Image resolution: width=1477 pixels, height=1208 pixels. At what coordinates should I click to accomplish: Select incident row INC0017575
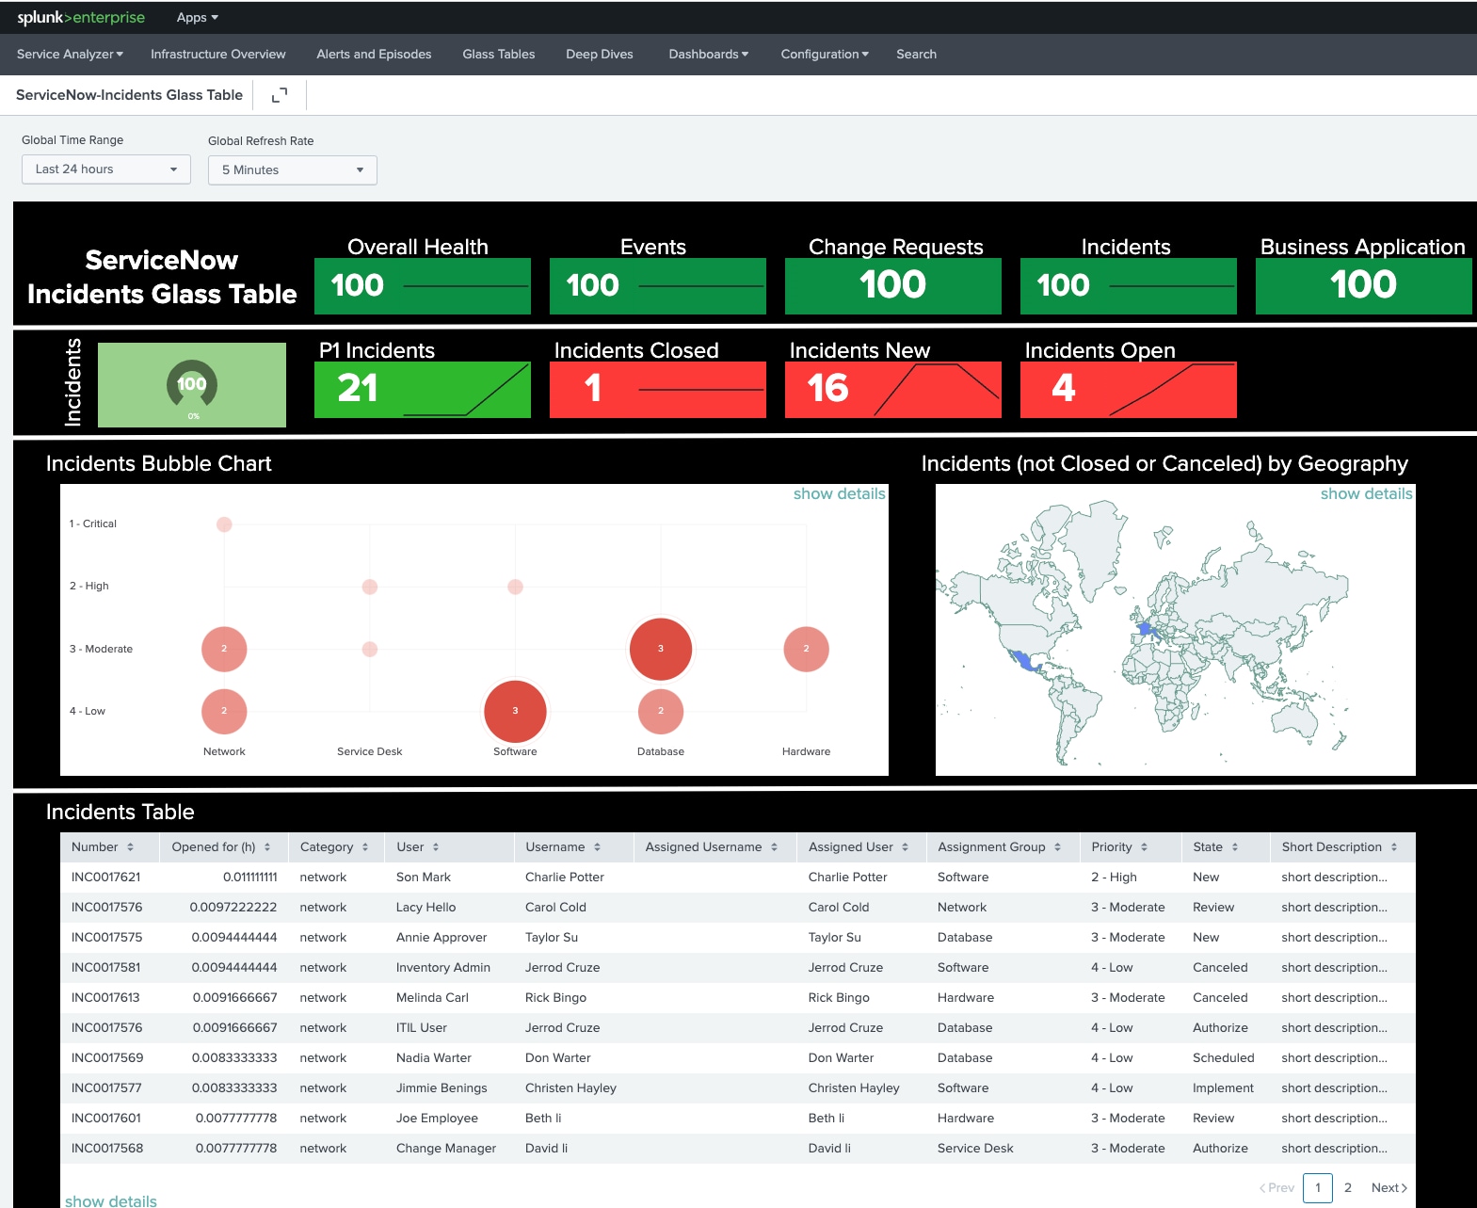click(x=738, y=937)
